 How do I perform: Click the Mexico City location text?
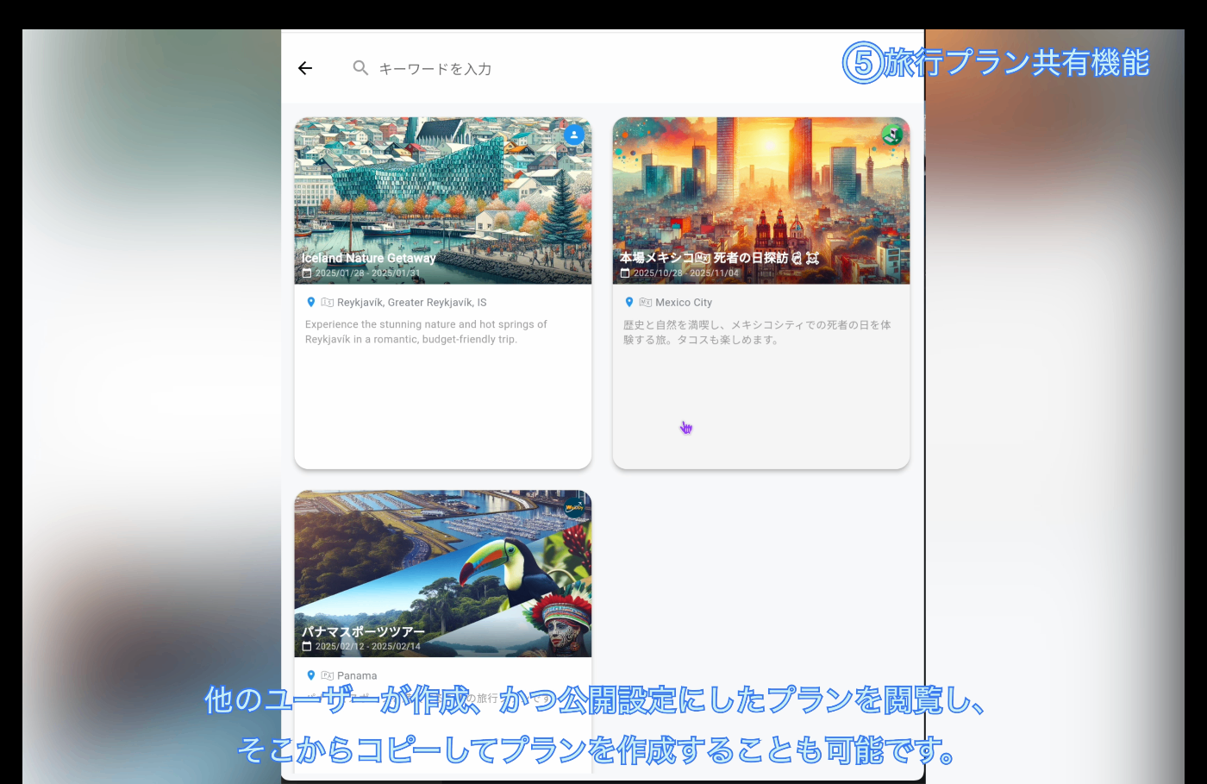684,303
